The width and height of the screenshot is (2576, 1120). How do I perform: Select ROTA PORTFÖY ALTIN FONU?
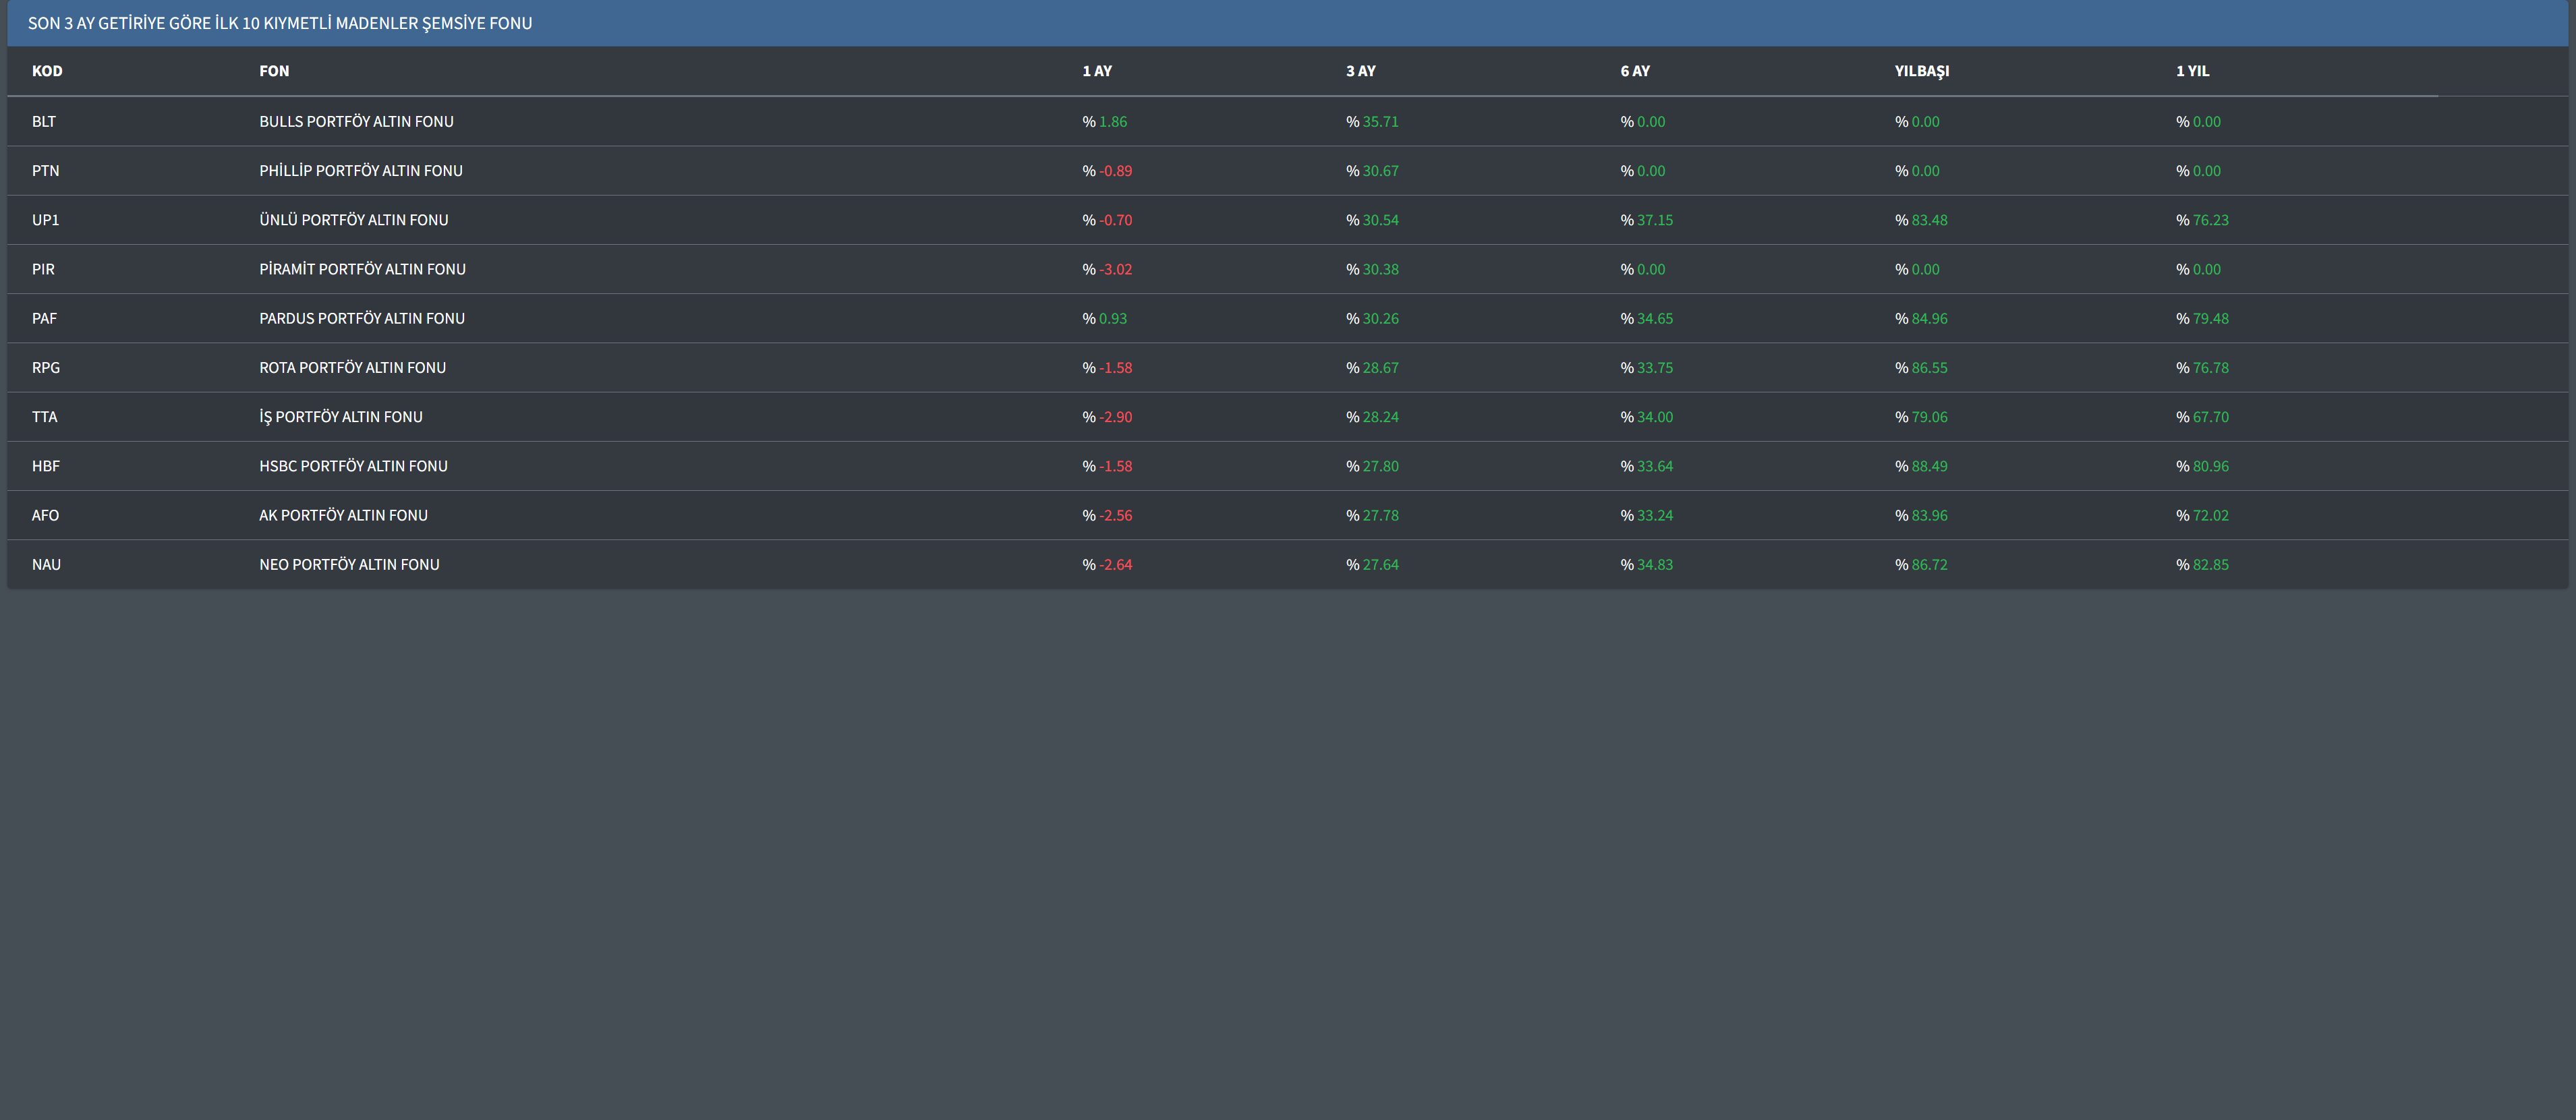tap(352, 368)
